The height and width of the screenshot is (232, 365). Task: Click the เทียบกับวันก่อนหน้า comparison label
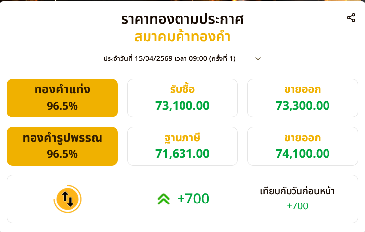(297, 191)
